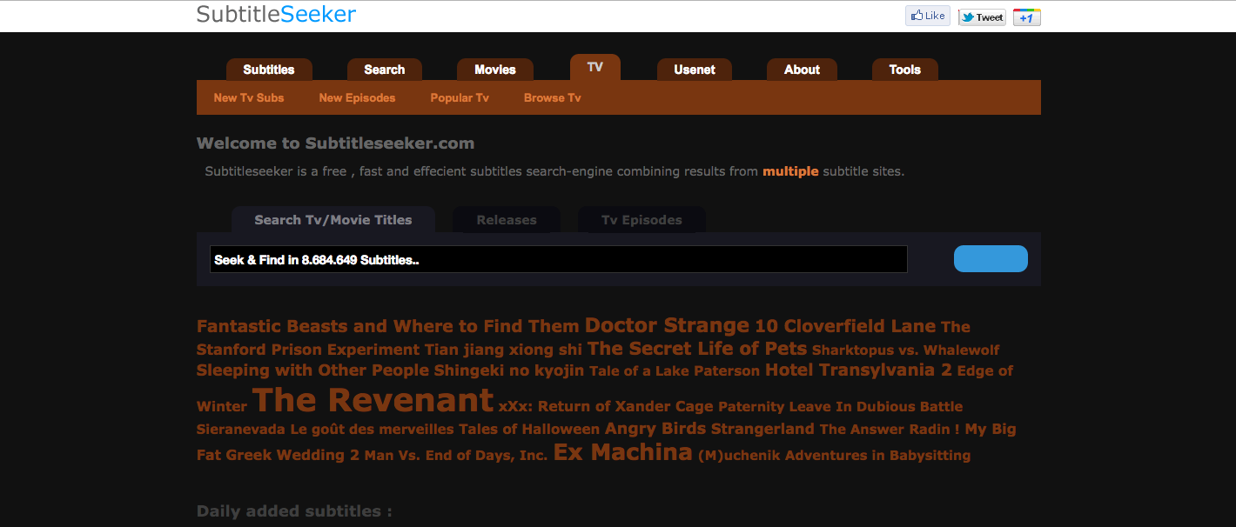Viewport: 1236px width, 527px height.
Task: Open the 'multiple' subtitle sites link
Action: pos(790,171)
